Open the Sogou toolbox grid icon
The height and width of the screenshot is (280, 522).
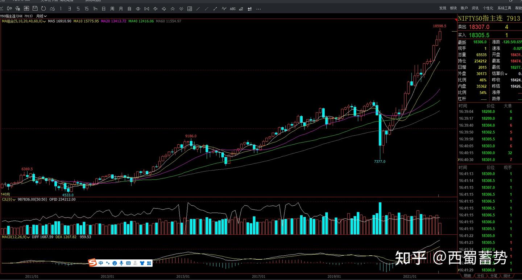point(149,263)
